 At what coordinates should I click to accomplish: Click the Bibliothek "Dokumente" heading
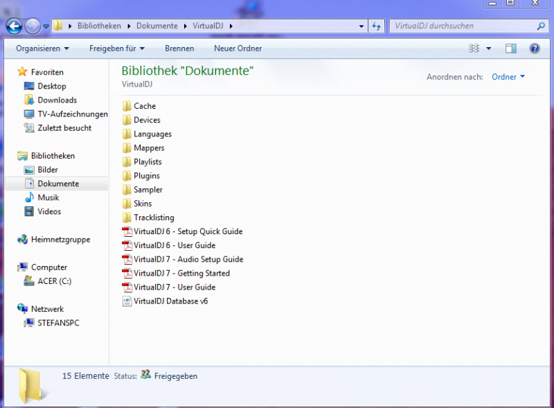pyautogui.click(x=188, y=71)
